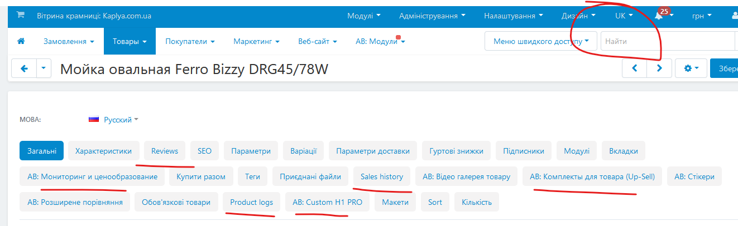Open Меню швидкого доступу dropdown
The image size is (738, 226).
click(541, 41)
